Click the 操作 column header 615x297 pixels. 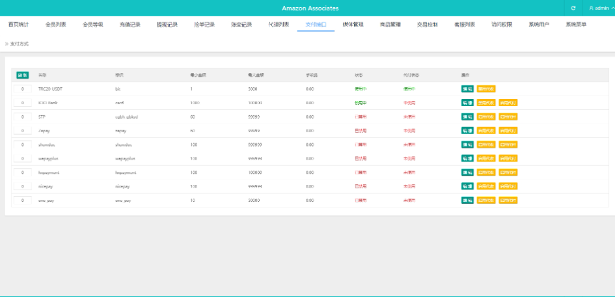[465, 75]
